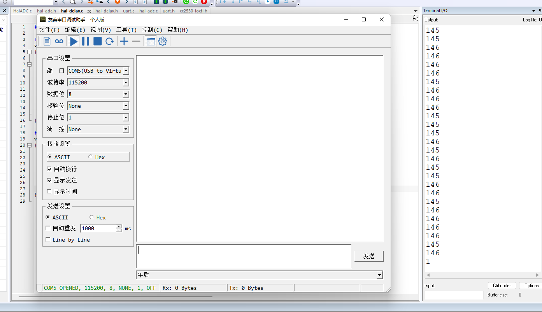Open the 工具(T) menu
Image resolution: width=542 pixels, height=312 pixels.
pos(126,30)
